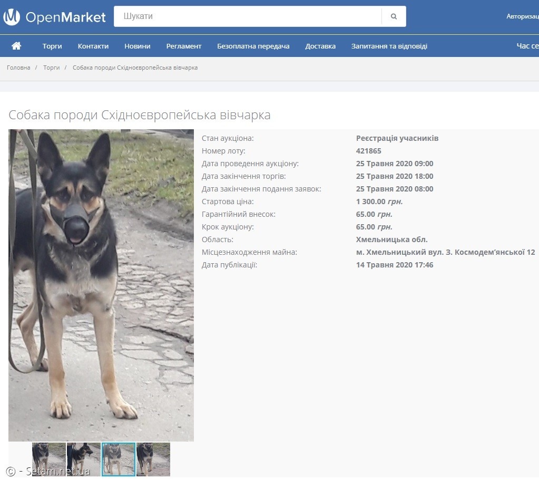The width and height of the screenshot is (539, 479).
Task: Click Крок аукціону value 65.00 грн.
Action: pos(374,227)
